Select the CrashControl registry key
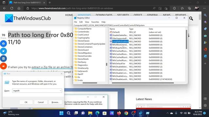 [83, 35]
